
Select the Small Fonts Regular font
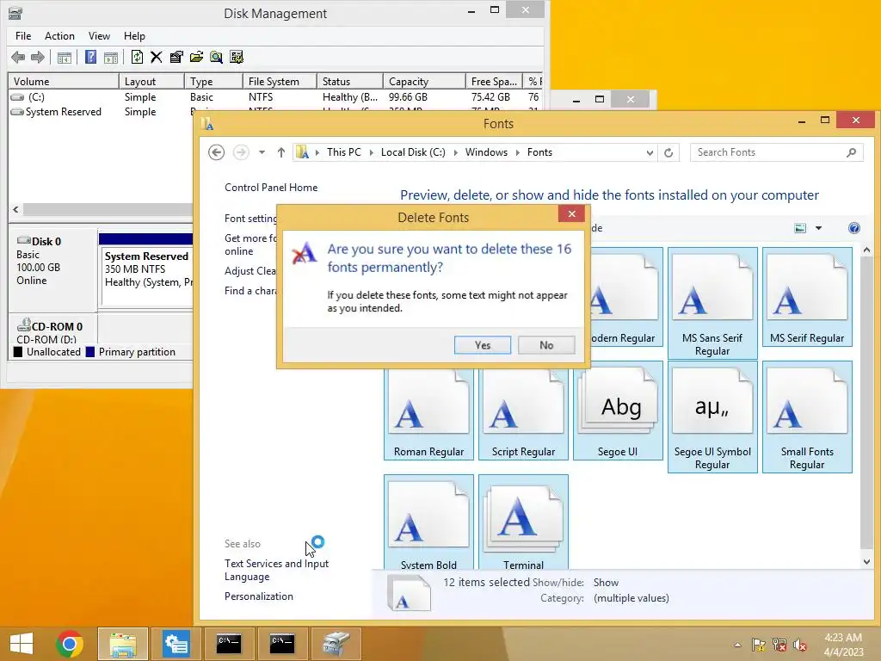click(x=807, y=417)
